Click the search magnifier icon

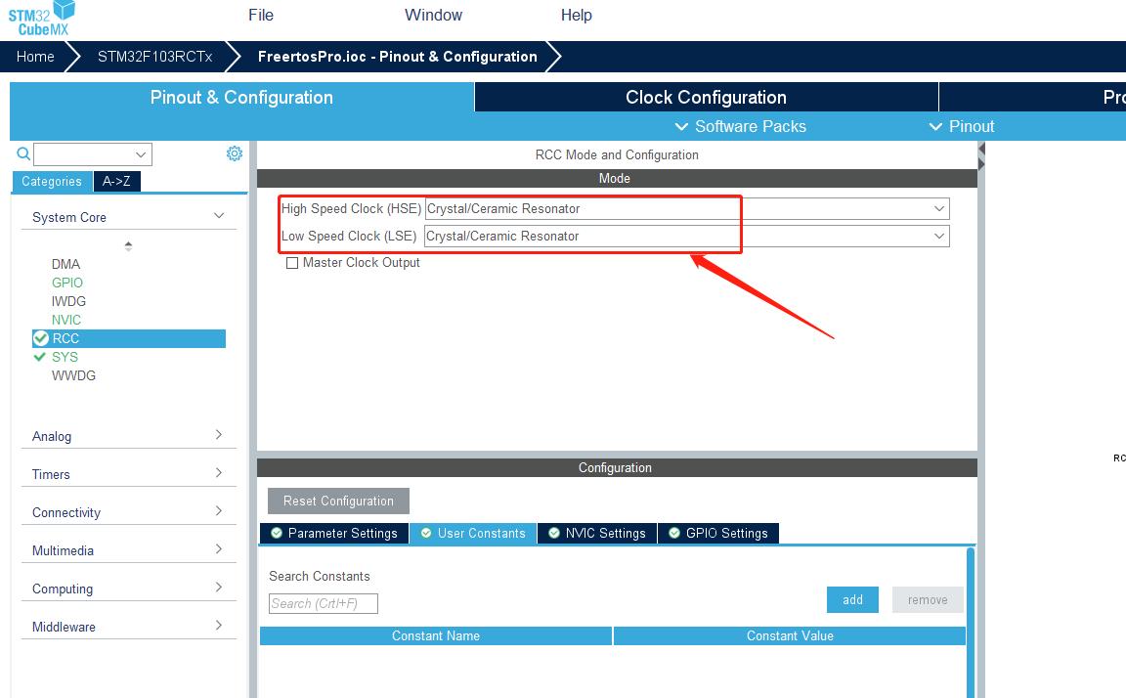click(x=23, y=153)
